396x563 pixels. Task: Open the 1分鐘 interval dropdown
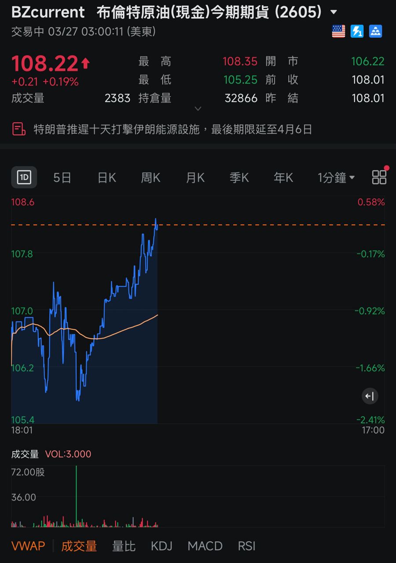pos(336,177)
